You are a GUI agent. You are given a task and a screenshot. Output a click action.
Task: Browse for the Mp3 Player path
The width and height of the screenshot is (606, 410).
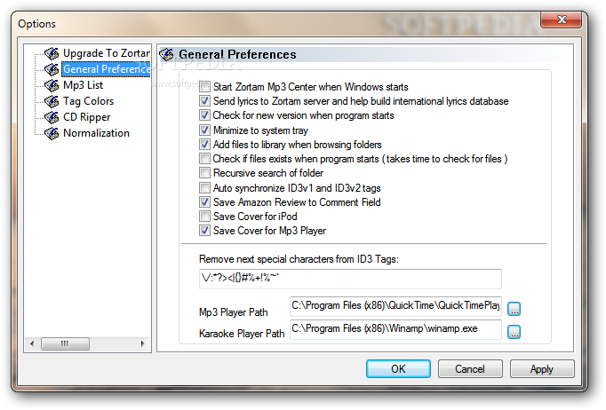[x=514, y=309]
